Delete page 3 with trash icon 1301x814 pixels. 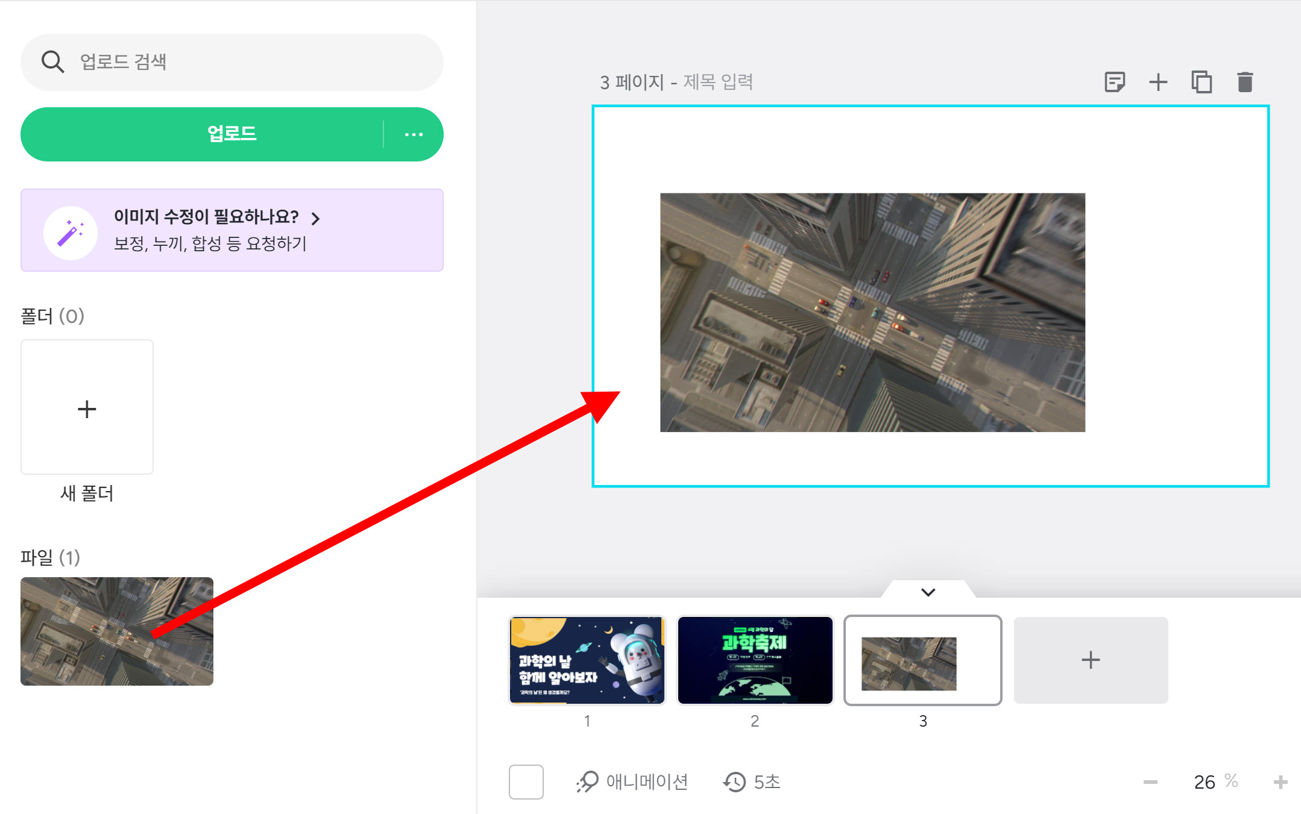click(x=1244, y=82)
